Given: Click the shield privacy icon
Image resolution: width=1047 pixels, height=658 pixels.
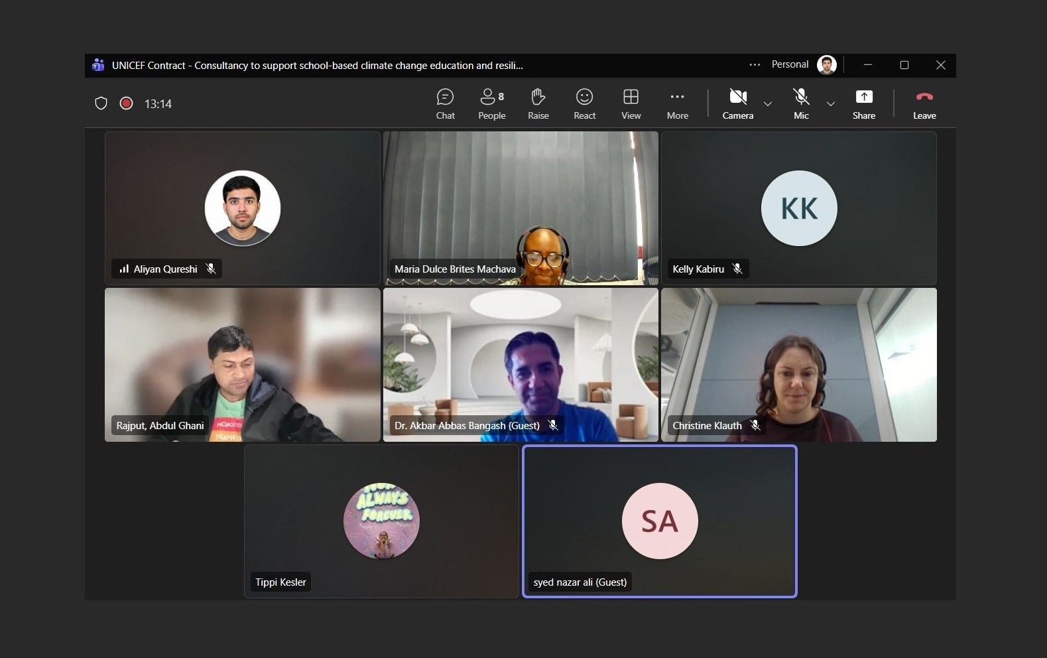Looking at the screenshot, I should 101,103.
